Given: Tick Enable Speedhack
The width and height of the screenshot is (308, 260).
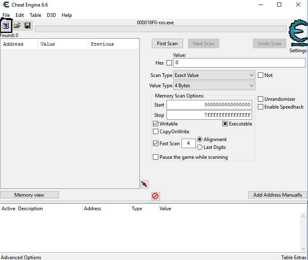Looking at the screenshot, I should click(260, 107).
